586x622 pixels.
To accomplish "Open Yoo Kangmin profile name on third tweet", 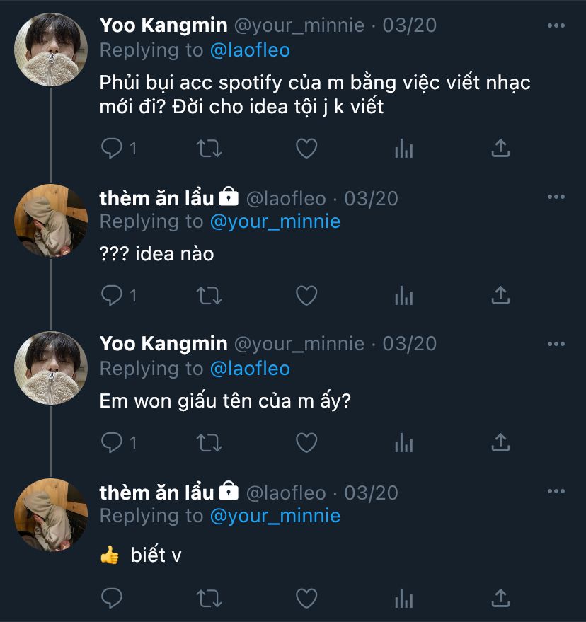I will pos(163,344).
